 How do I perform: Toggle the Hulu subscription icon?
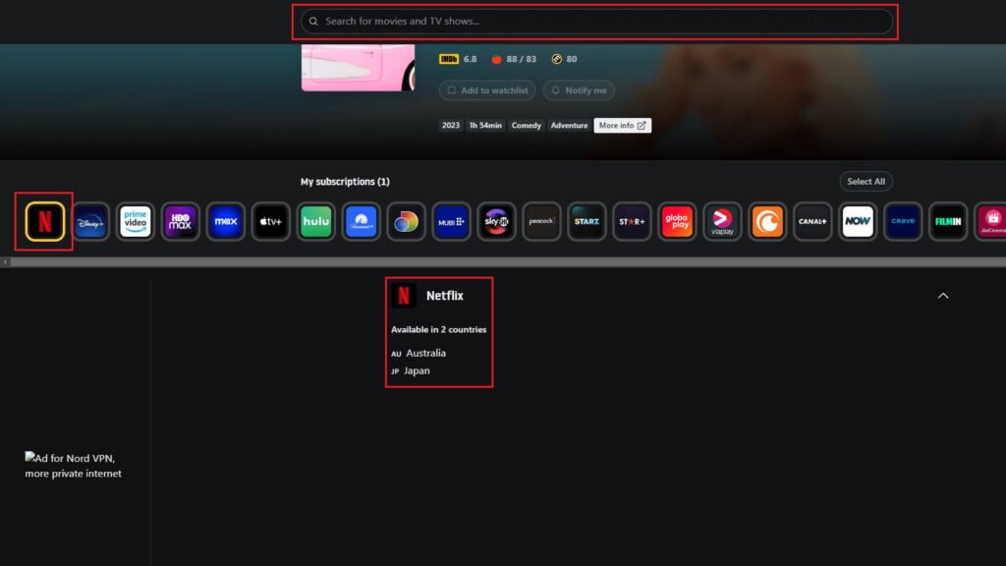[316, 221]
